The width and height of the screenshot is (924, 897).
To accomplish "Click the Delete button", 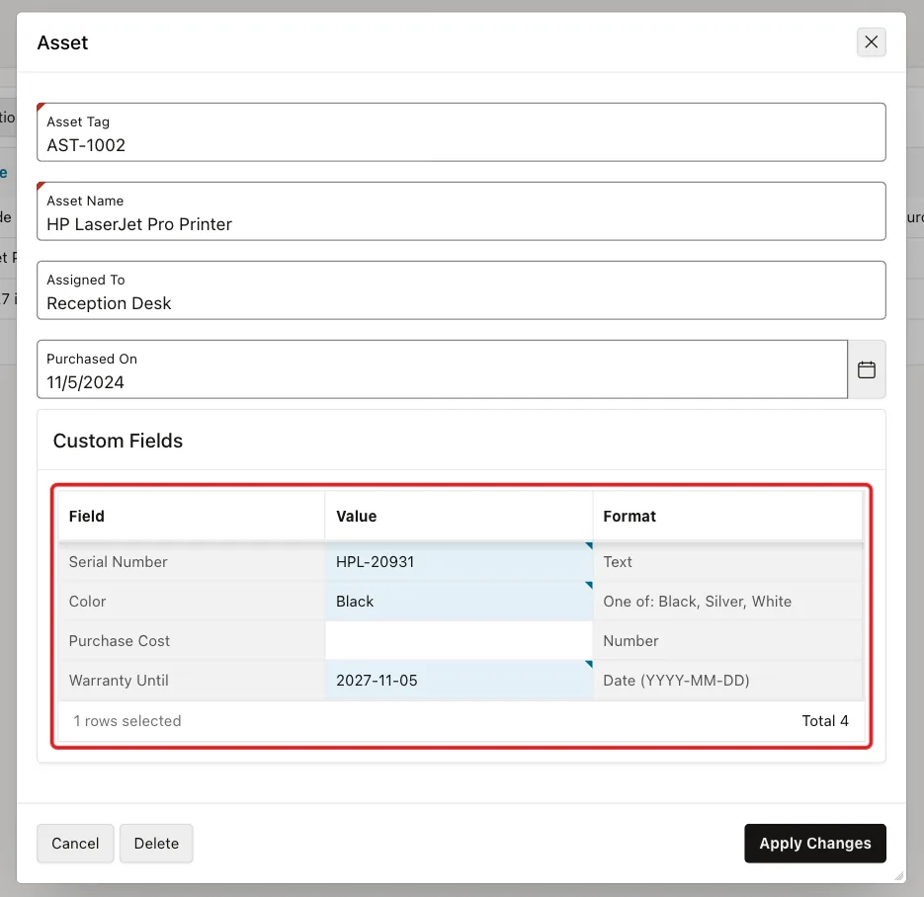I will [156, 843].
